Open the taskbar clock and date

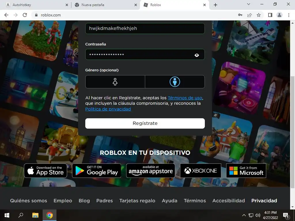270,215
